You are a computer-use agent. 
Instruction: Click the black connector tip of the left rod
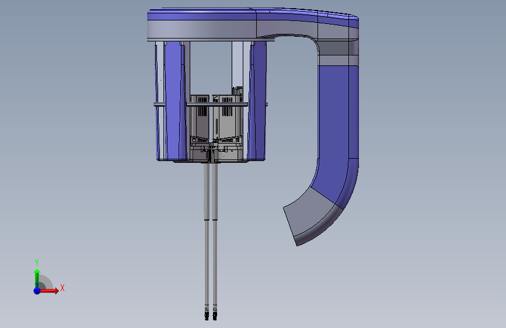pyautogui.click(x=207, y=313)
